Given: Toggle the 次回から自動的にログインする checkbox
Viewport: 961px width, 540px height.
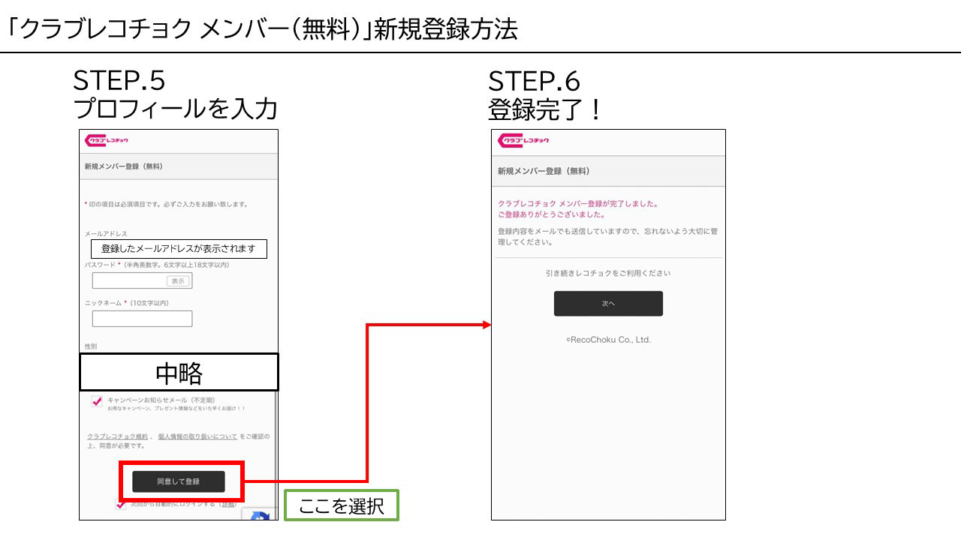Looking at the screenshot, I should tap(120, 504).
